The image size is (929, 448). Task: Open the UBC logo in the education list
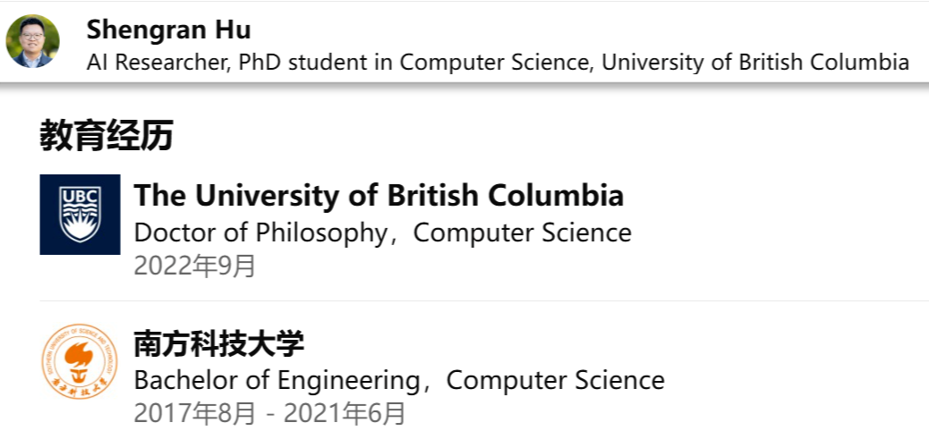pyautogui.click(x=80, y=215)
